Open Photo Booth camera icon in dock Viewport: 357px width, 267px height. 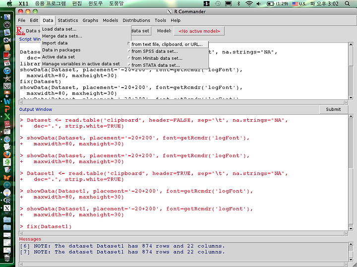click(7, 40)
